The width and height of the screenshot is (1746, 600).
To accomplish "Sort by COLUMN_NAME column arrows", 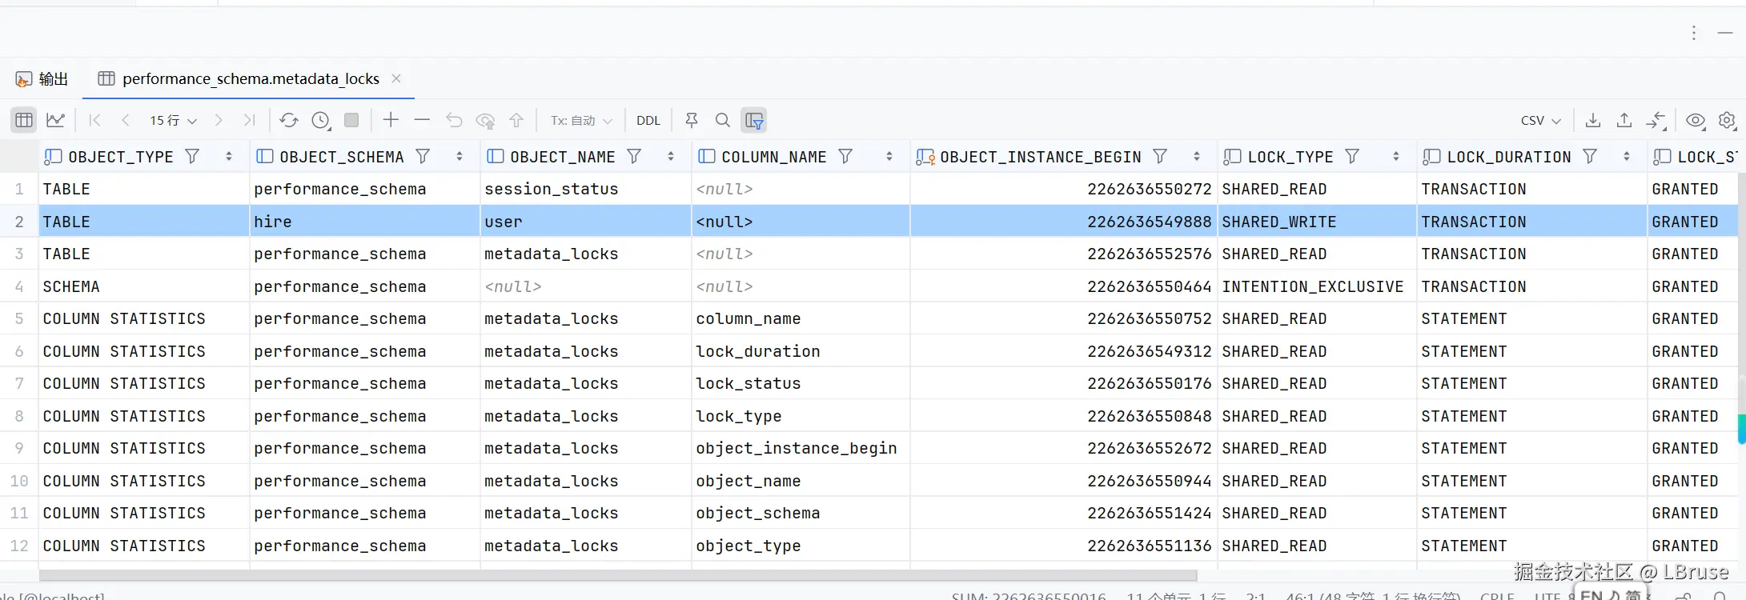I will [x=889, y=157].
